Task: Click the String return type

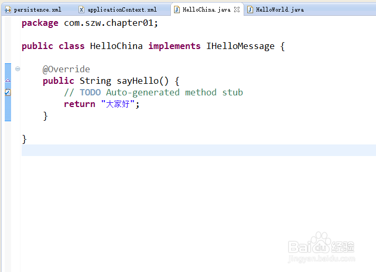Action: (x=95, y=81)
